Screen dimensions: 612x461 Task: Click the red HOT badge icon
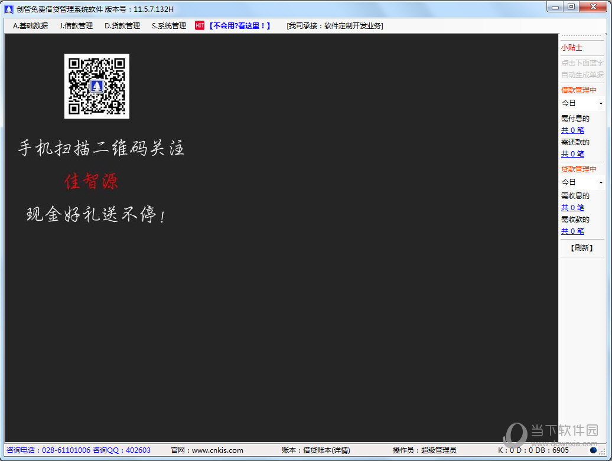200,25
